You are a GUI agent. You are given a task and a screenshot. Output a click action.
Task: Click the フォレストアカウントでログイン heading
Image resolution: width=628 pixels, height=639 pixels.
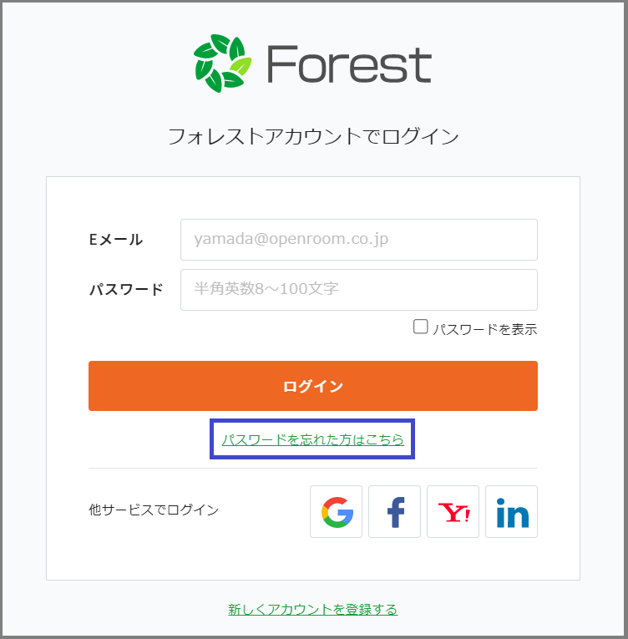313,136
